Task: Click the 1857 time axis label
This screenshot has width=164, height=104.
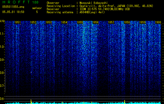Action: click(x=111, y=22)
